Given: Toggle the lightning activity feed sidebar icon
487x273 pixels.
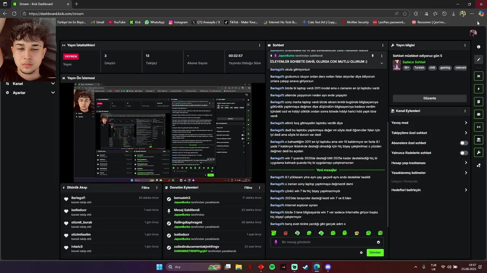Looking at the screenshot, I should (x=479, y=89).
